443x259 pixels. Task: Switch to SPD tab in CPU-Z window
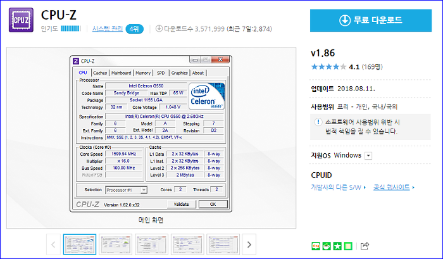pyautogui.click(x=161, y=73)
